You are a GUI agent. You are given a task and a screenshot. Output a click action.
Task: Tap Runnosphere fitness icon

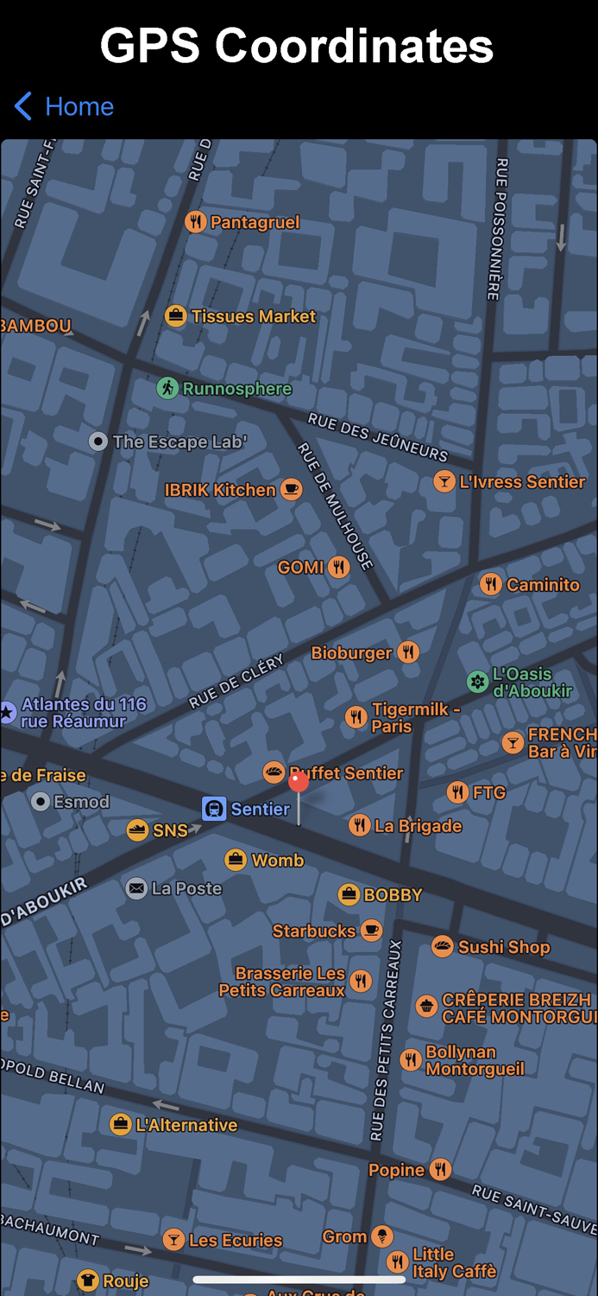click(167, 388)
